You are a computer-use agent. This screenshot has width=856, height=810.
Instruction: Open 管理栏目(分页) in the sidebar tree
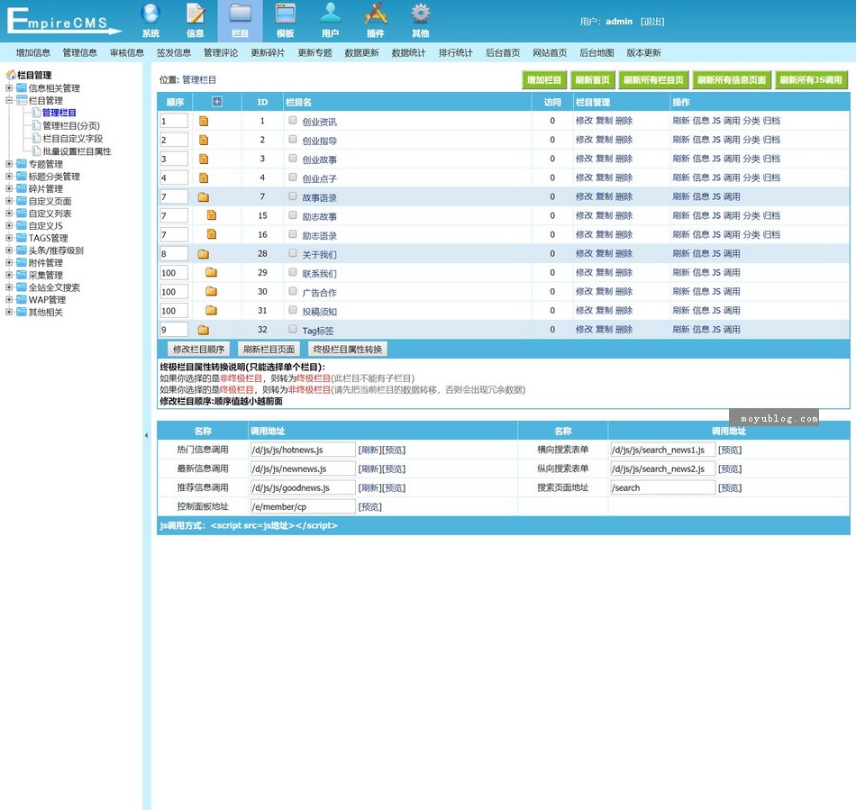[x=71, y=125]
